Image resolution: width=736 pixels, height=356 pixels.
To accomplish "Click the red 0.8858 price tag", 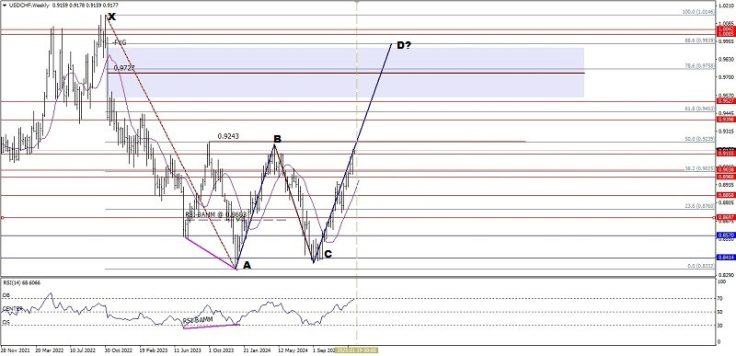I will (x=726, y=195).
